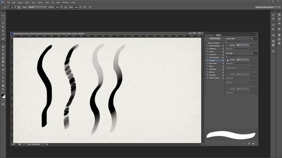
Task: Enable Texture checkbox
Action: (207, 52)
